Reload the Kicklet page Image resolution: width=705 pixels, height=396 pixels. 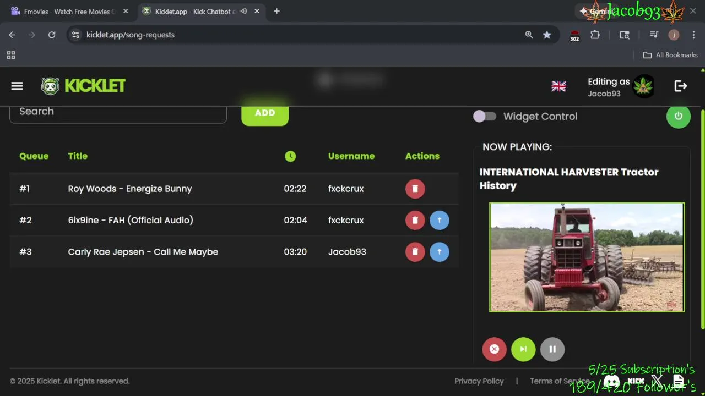point(52,35)
